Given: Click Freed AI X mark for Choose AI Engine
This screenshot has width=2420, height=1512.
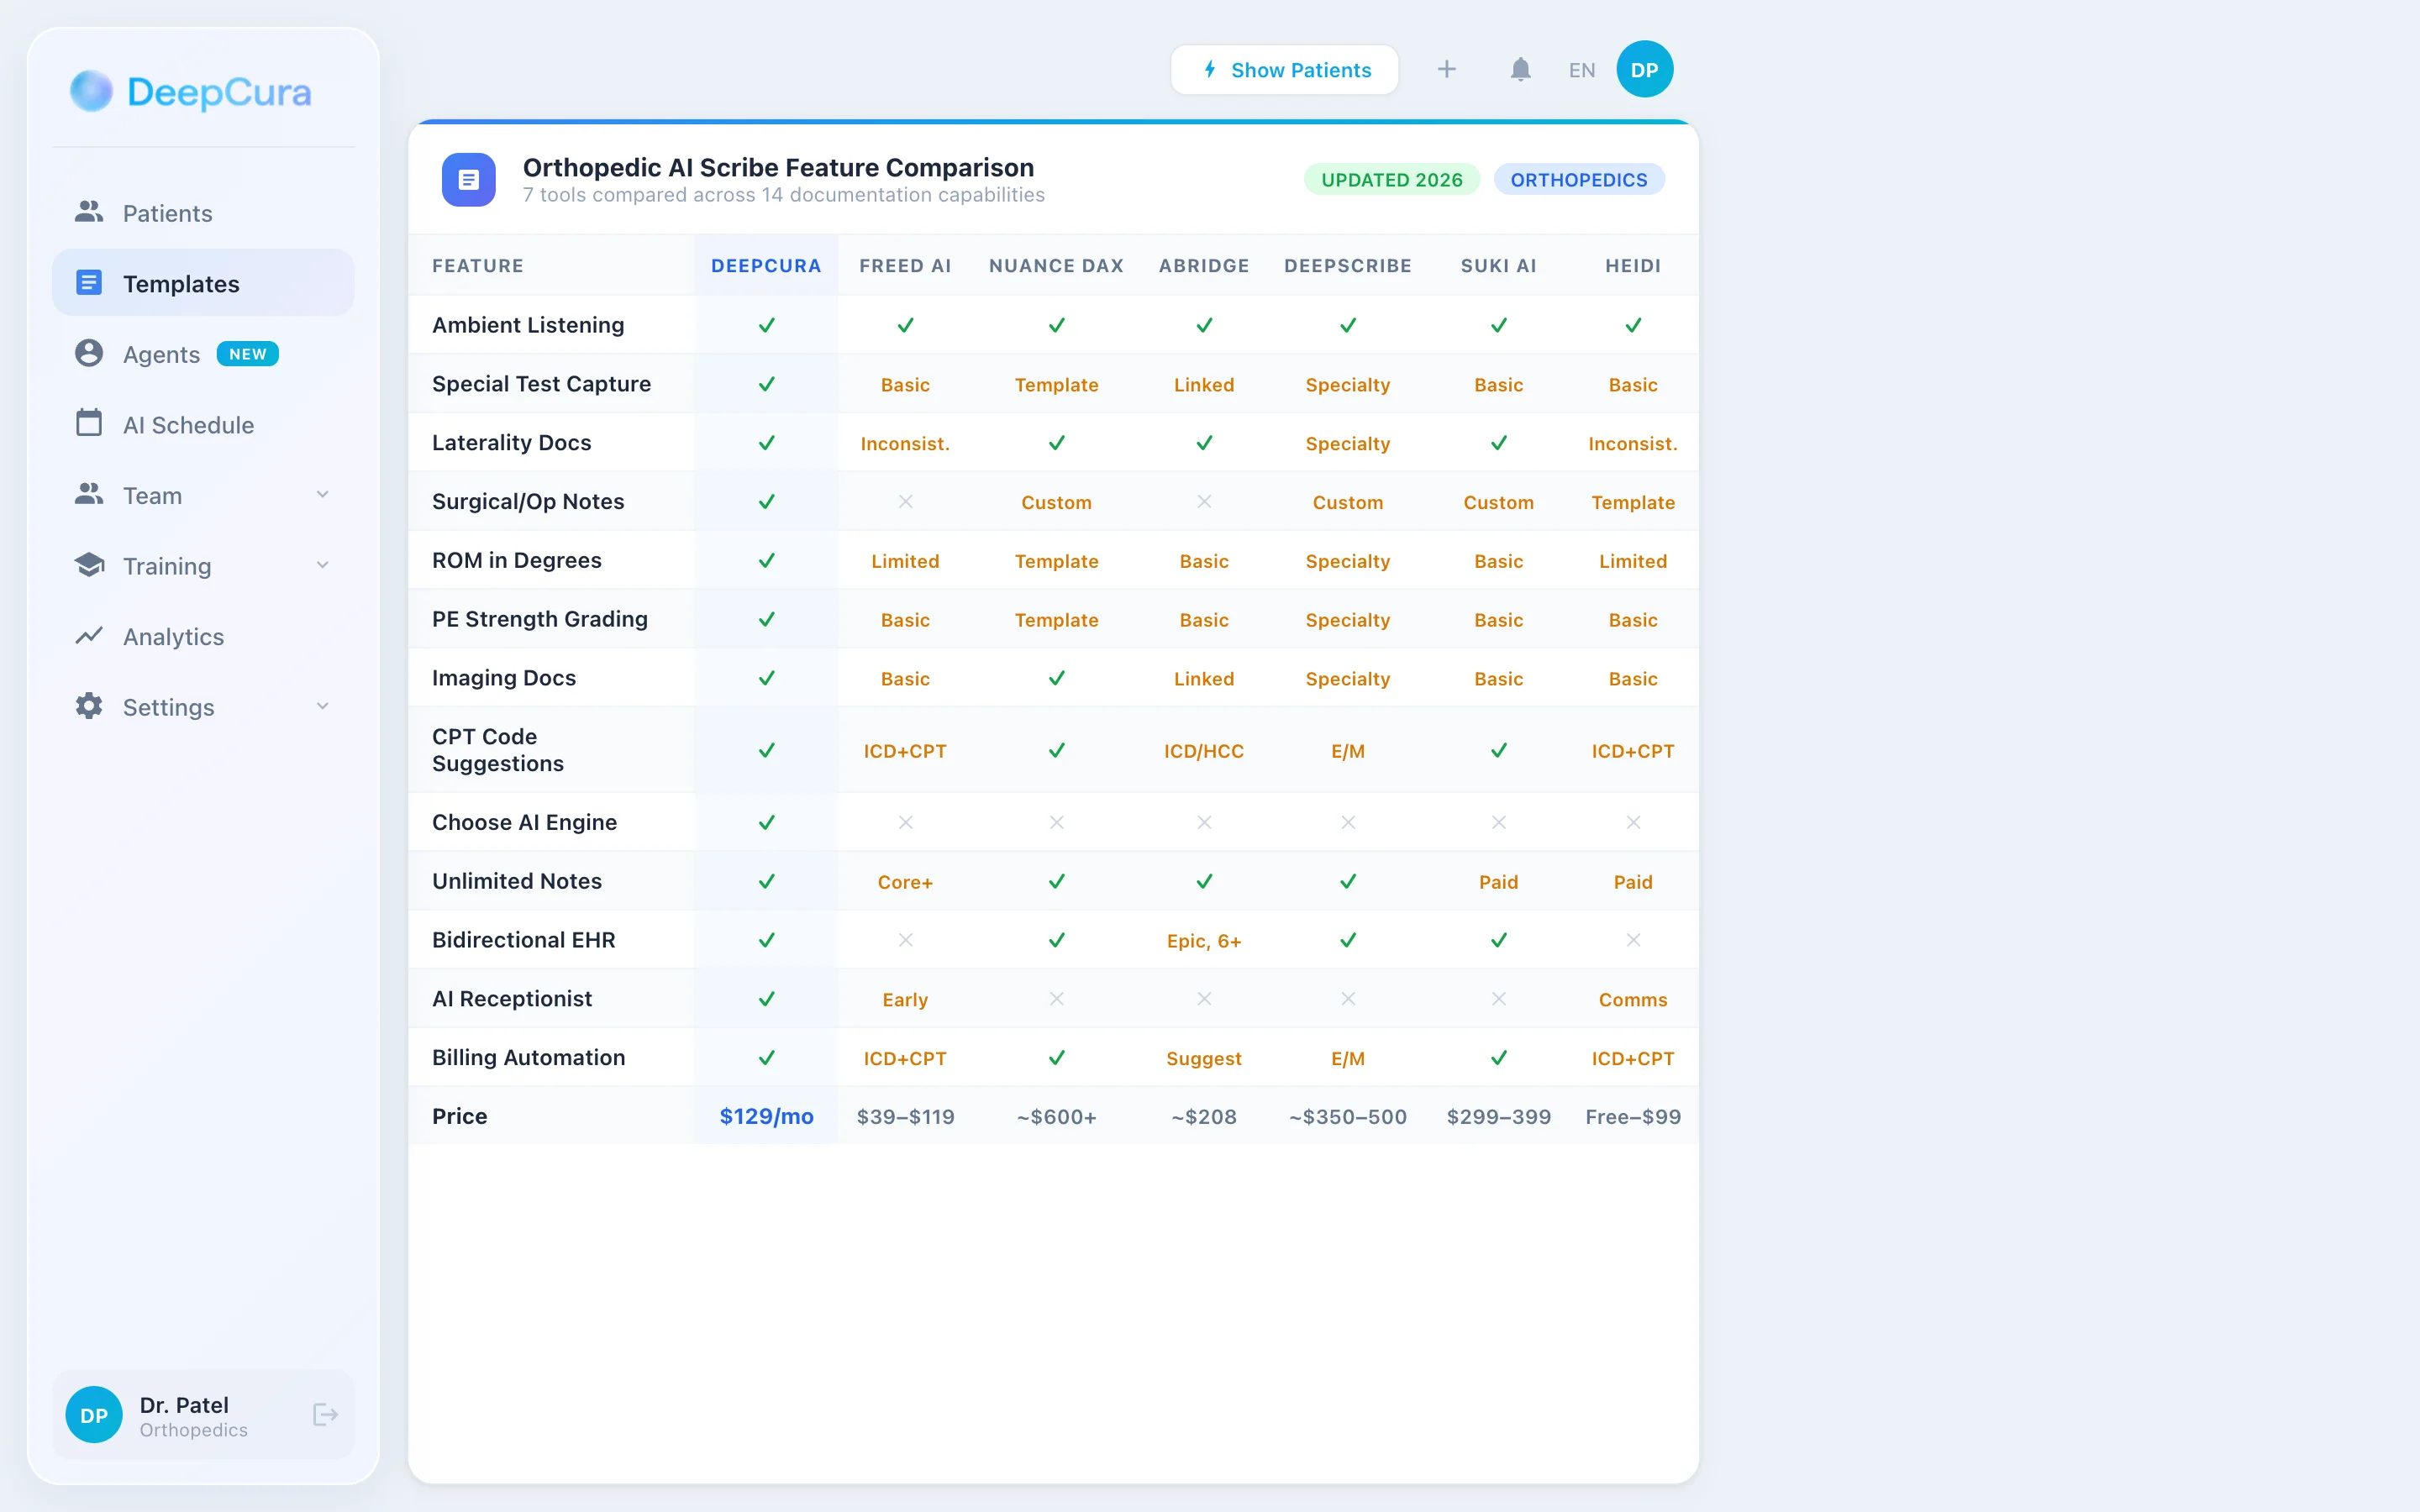Looking at the screenshot, I should (905, 822).
